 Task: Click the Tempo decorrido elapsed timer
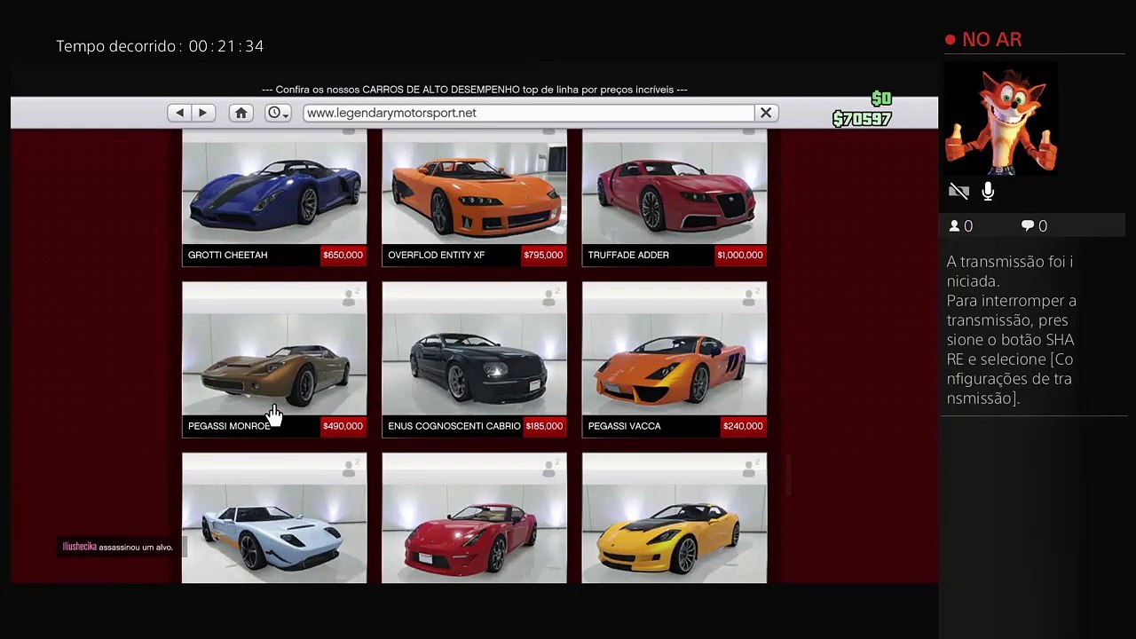[160, 46]
